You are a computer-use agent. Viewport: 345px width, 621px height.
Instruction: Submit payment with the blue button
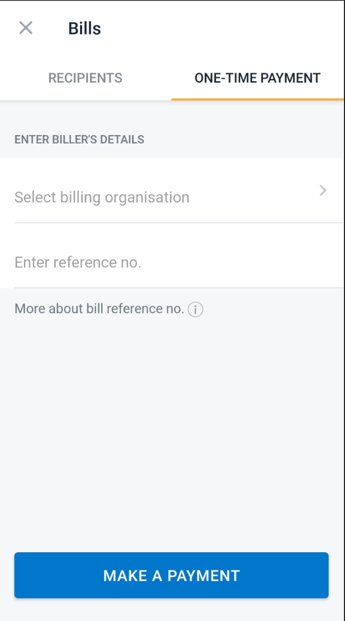point(171,575)
